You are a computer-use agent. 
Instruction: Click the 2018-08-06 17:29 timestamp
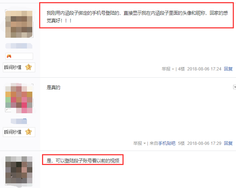[x=204, y=143]
